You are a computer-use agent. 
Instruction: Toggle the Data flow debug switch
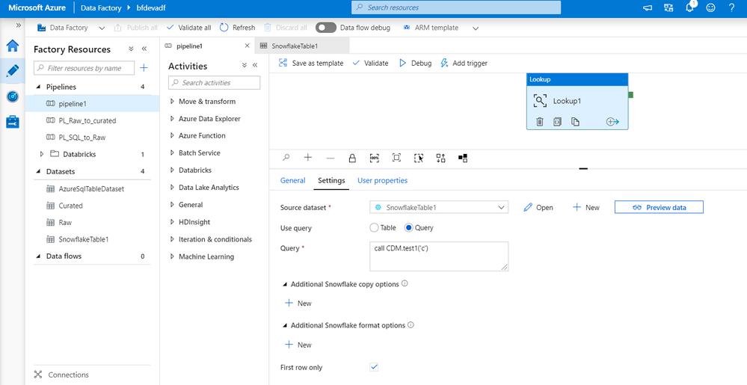(x=326, y=28)
